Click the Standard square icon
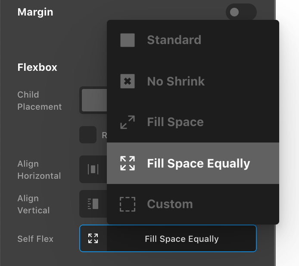Image resolution: width=299 pixels, height=266 pixels. pyautogui.click(x=128, y=40)
